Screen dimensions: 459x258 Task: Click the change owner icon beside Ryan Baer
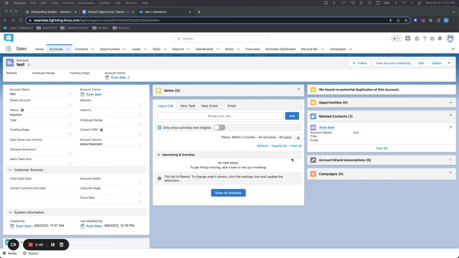tap(129, 77)
